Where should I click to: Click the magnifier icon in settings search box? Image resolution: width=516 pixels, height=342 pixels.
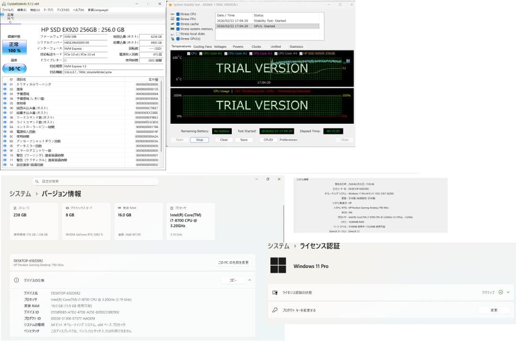37,181
